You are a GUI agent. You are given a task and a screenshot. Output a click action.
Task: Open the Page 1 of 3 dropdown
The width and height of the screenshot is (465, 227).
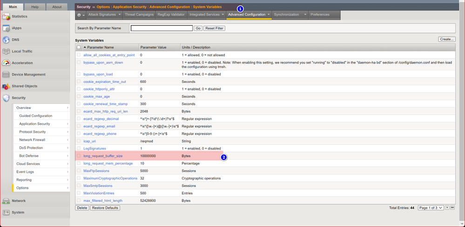(431, 208)
